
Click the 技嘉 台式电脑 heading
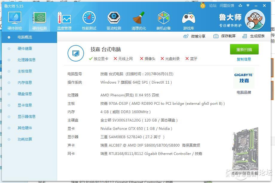coord(106,49)
